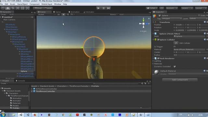Toggle the Static checkbox
Viewport: 208px width, 117px height.
tap(199, 16)
